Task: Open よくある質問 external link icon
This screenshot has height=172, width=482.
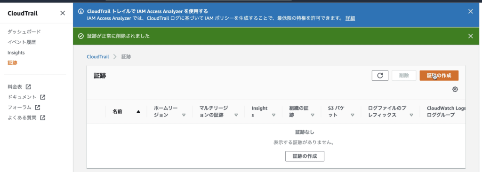Action: [x=43, y=117]
